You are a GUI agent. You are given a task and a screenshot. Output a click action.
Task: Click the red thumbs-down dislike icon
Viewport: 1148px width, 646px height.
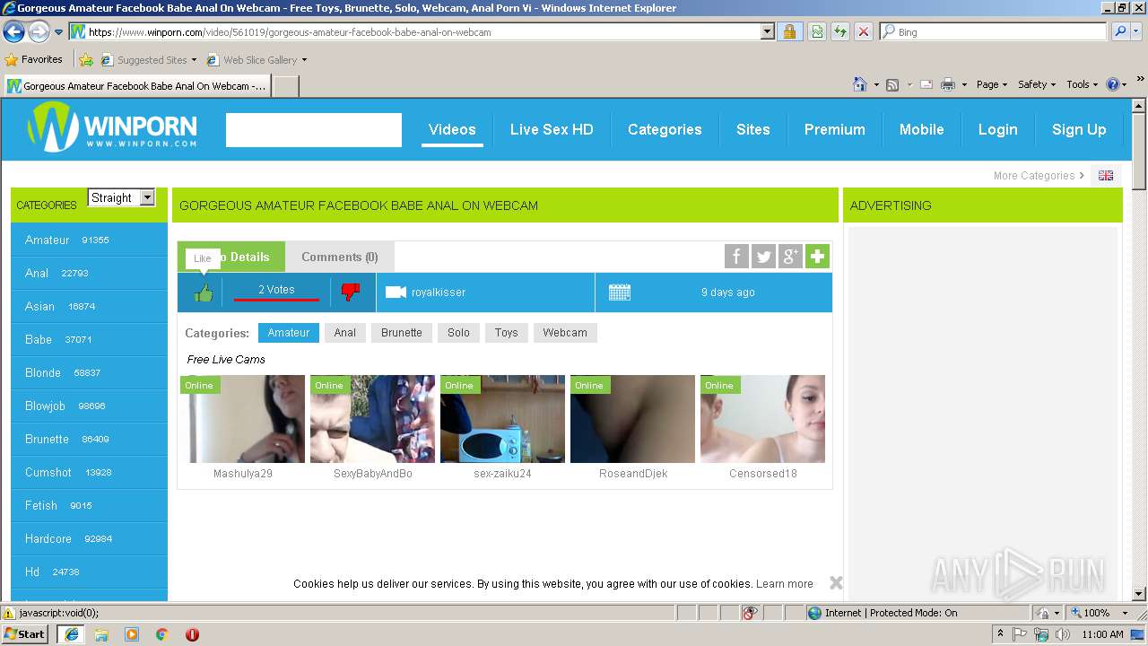351,292
